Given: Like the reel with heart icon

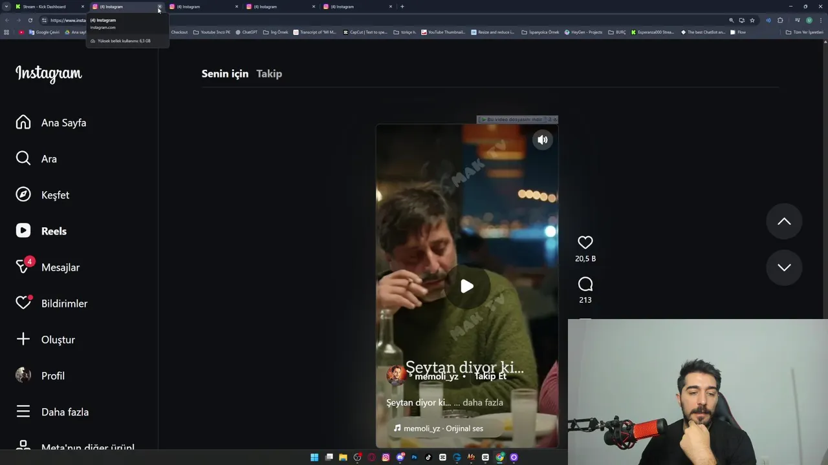Looking at the screenshot, I should 585,242.
